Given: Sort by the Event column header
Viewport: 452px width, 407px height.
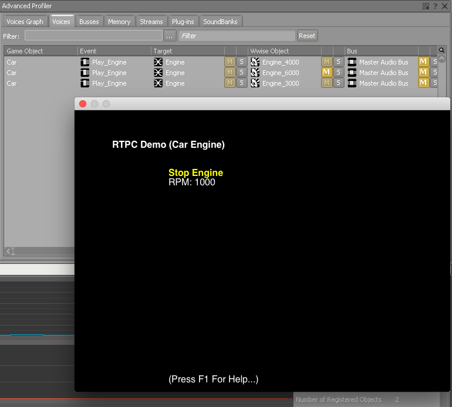Looking at the screenshot, I should [x=114, y=51].
